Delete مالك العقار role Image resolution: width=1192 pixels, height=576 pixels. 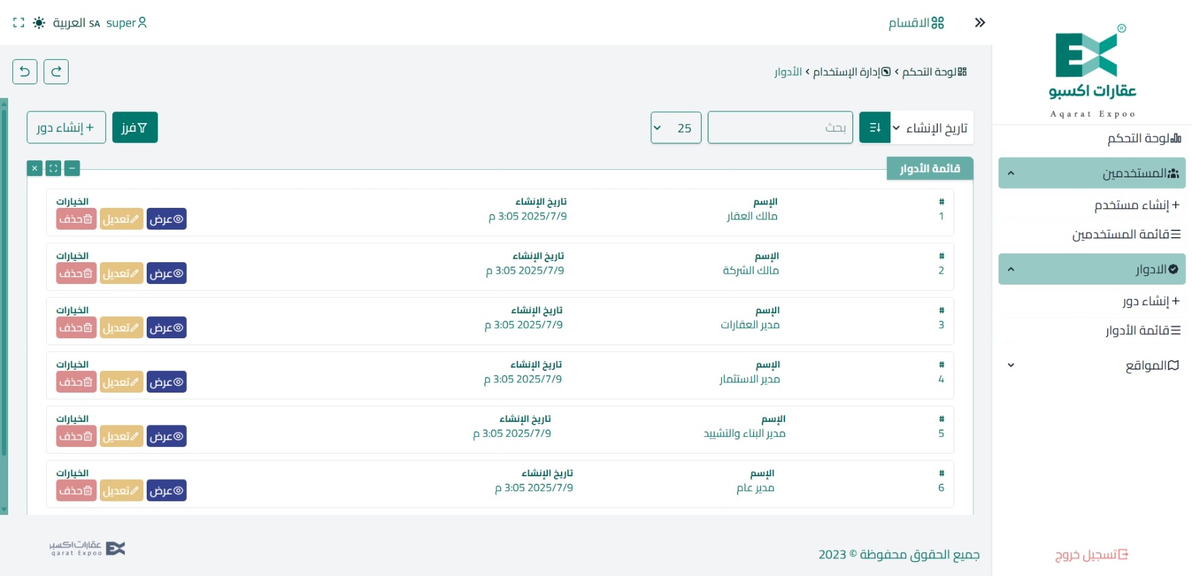(x=76, y=219)
